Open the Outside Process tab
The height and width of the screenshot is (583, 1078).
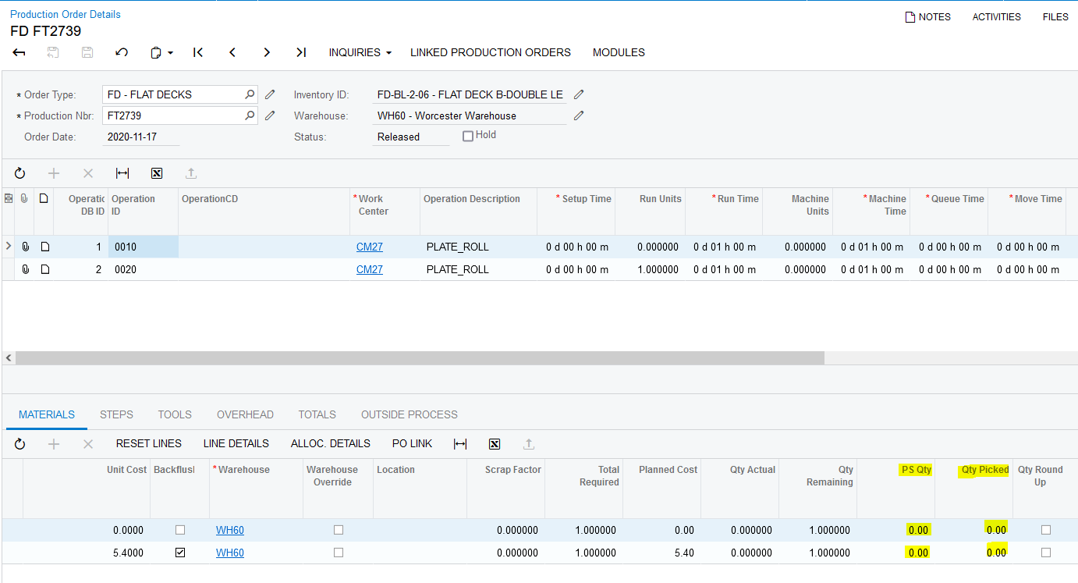409,414
